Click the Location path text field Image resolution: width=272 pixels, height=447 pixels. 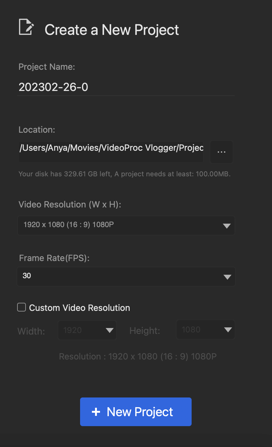click(111, 148)
